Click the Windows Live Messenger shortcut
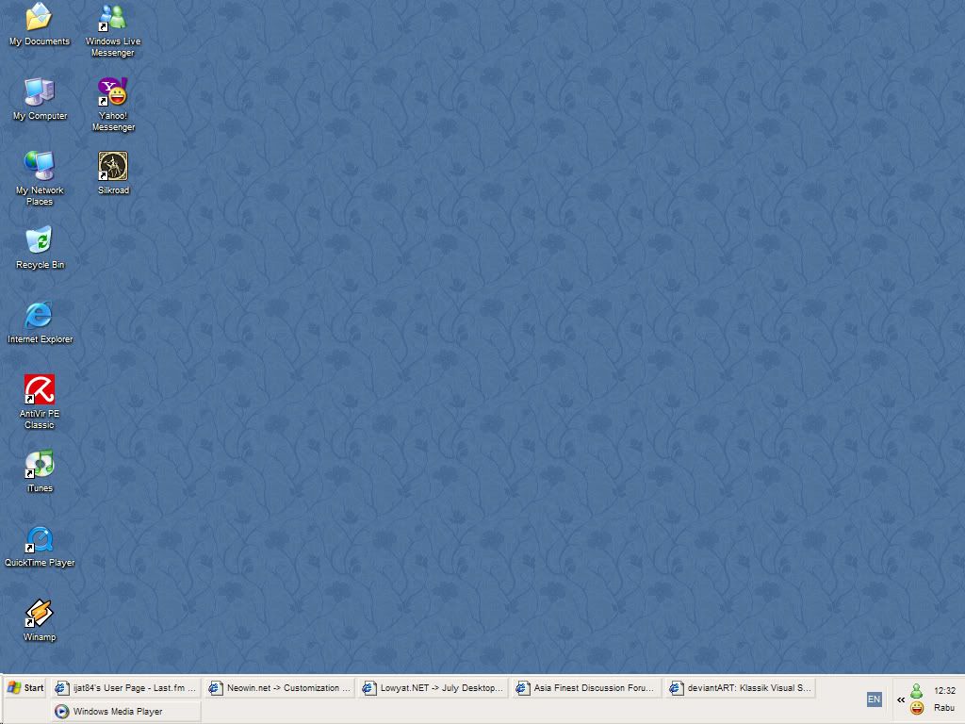Viewport: 965px width, 724px height. (x=113, y=18)
